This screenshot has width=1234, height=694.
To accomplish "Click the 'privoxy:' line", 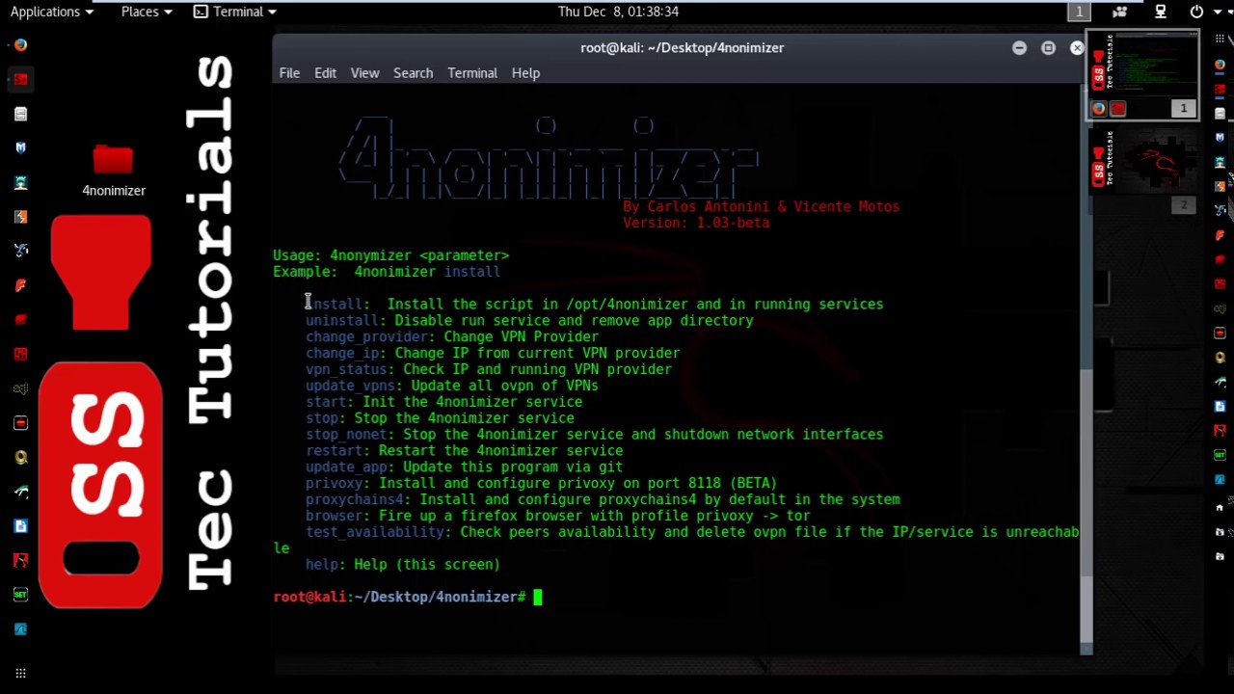I will (x=542, y=484).
